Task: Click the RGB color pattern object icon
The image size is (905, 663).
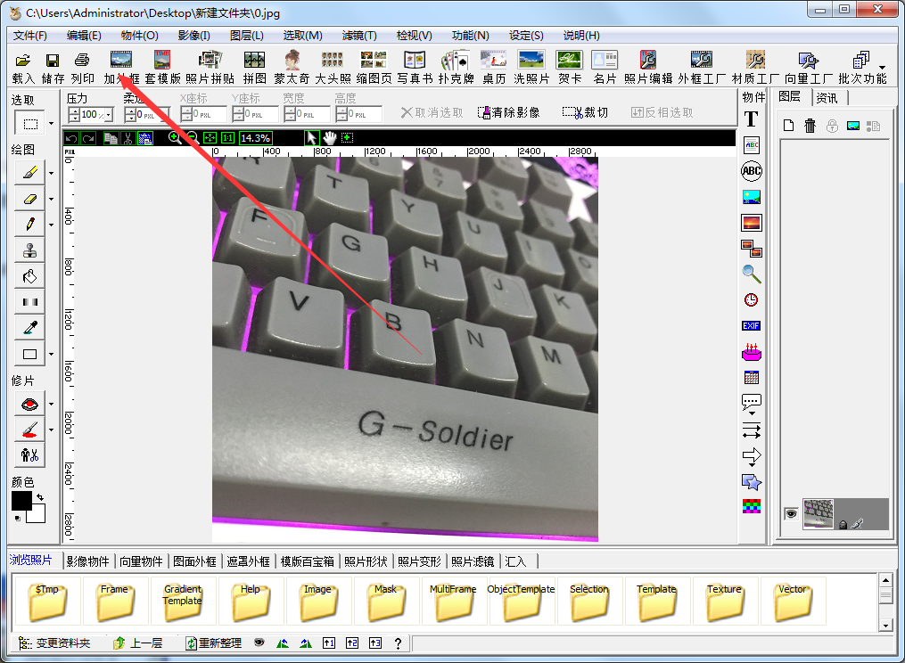Action: point(751,506)
